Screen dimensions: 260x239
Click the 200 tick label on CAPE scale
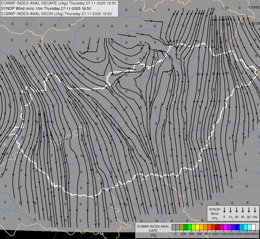pyautogui.click(x=184, y=234)
